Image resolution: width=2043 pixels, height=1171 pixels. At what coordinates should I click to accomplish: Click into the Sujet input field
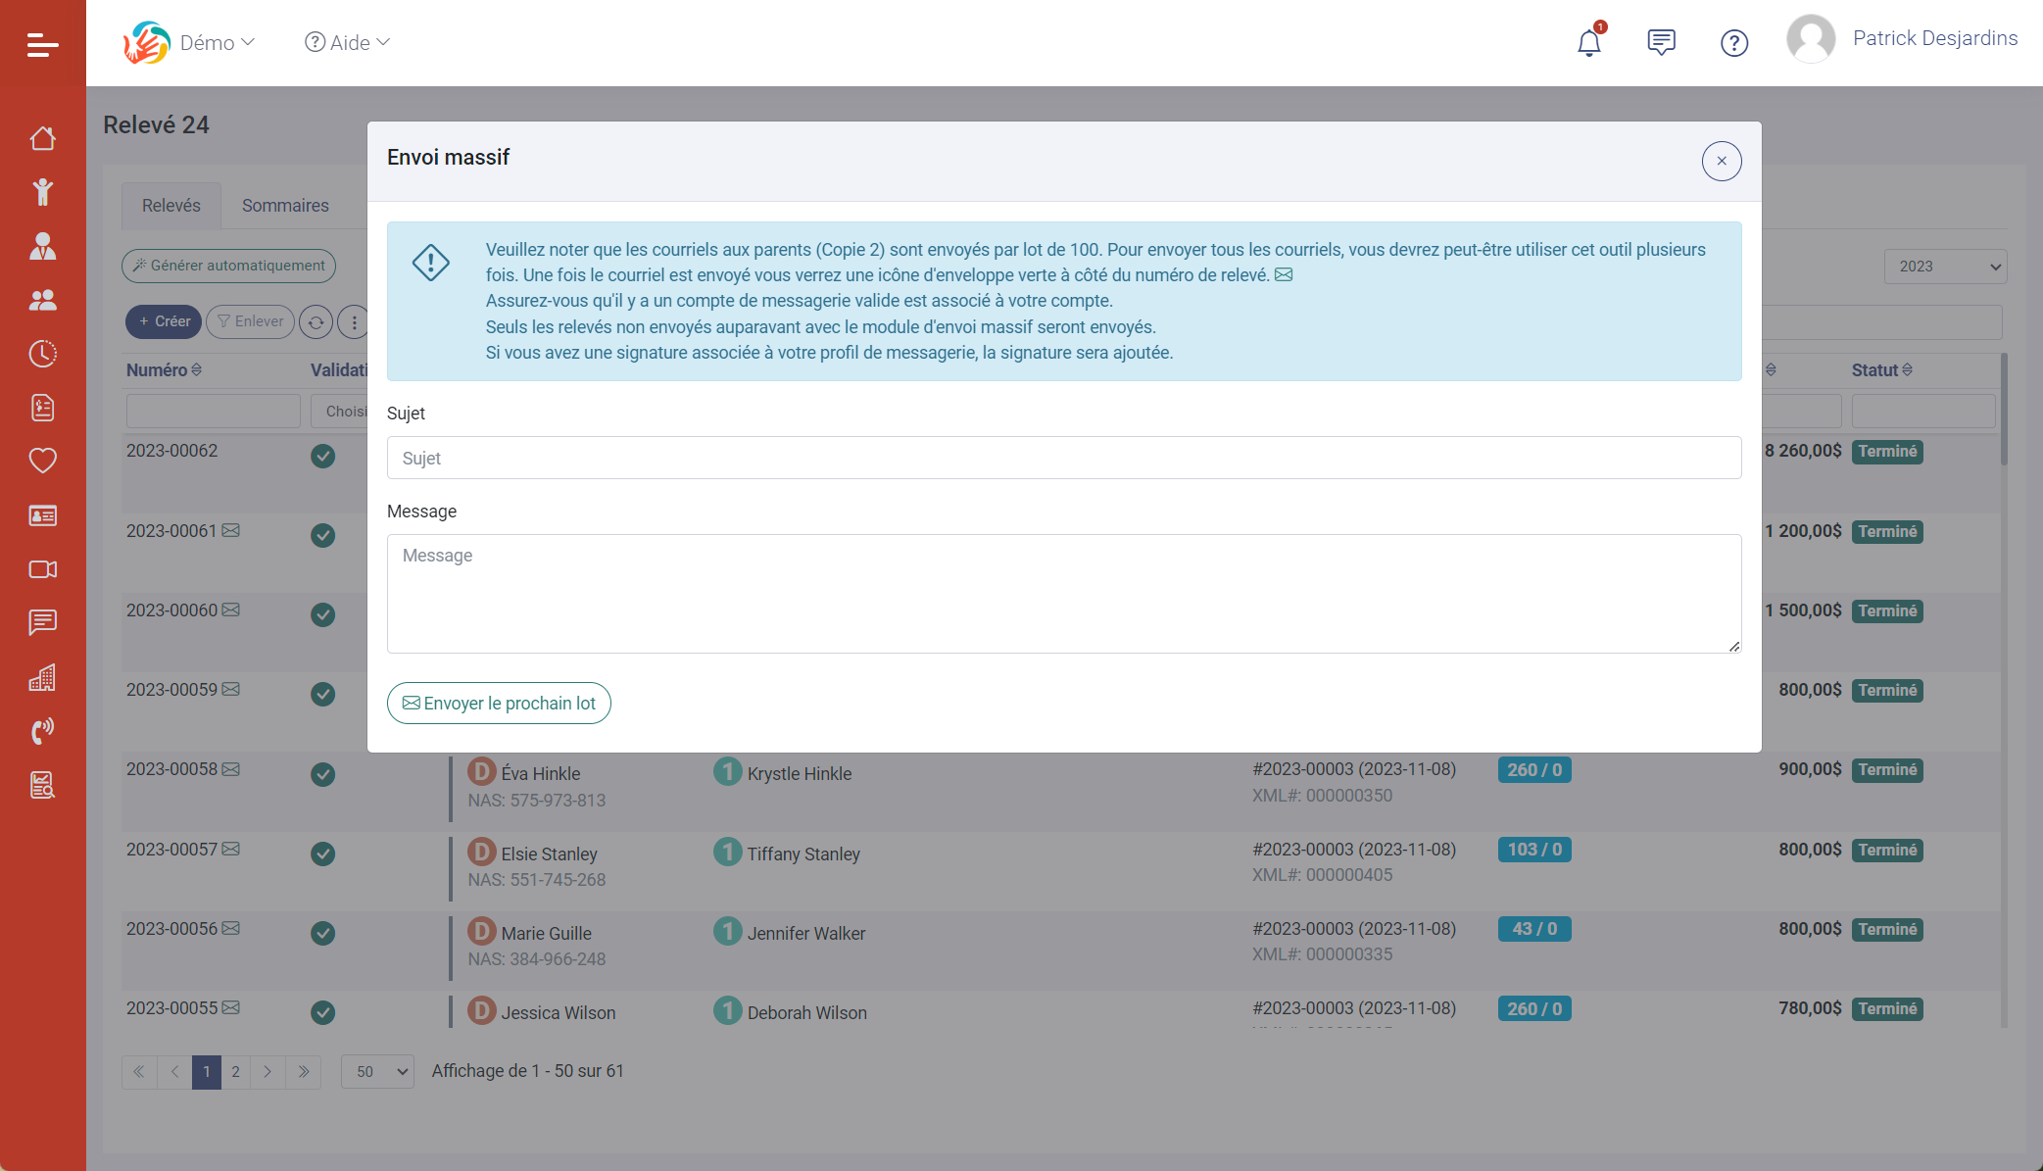point(1063,458)
